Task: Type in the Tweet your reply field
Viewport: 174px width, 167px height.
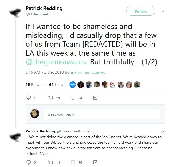Action: click(101, 114)
